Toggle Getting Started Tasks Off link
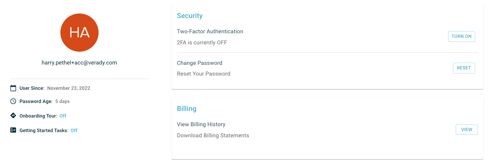Screen dimensions: 488x164 [74, 130]
